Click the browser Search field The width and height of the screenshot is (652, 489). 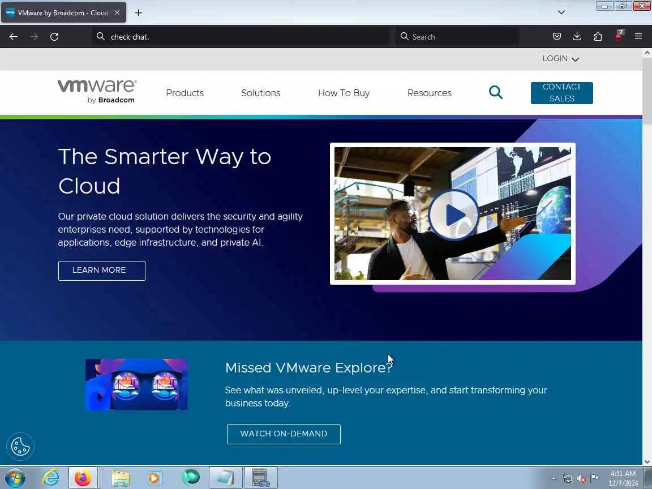[457, 37]
